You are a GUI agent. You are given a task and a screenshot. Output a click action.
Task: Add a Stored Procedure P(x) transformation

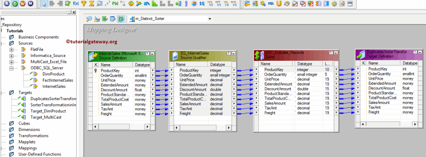[x=115, y=4]
